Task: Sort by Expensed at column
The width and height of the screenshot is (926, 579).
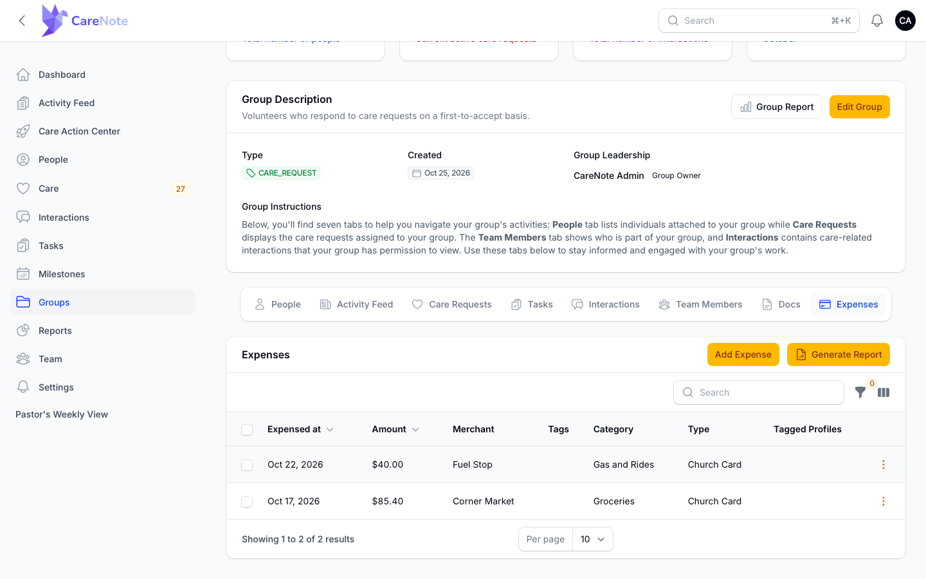Action: coord(300,429)
